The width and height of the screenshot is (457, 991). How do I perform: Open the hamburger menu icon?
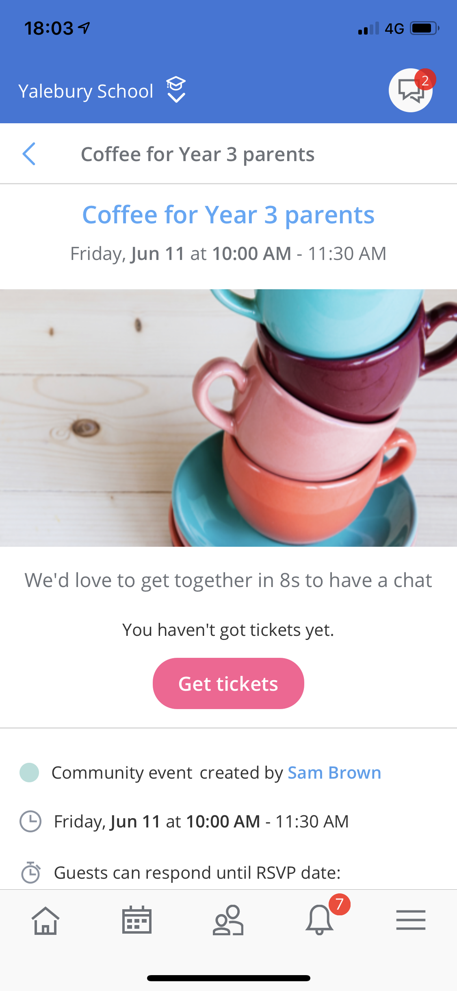[x=411, y=920]
